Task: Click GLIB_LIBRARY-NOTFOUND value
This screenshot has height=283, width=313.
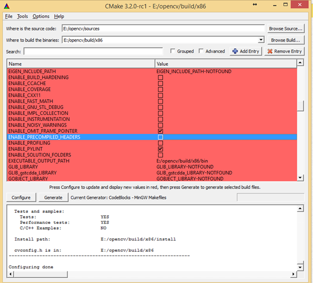Action: [x=185, y=167]
